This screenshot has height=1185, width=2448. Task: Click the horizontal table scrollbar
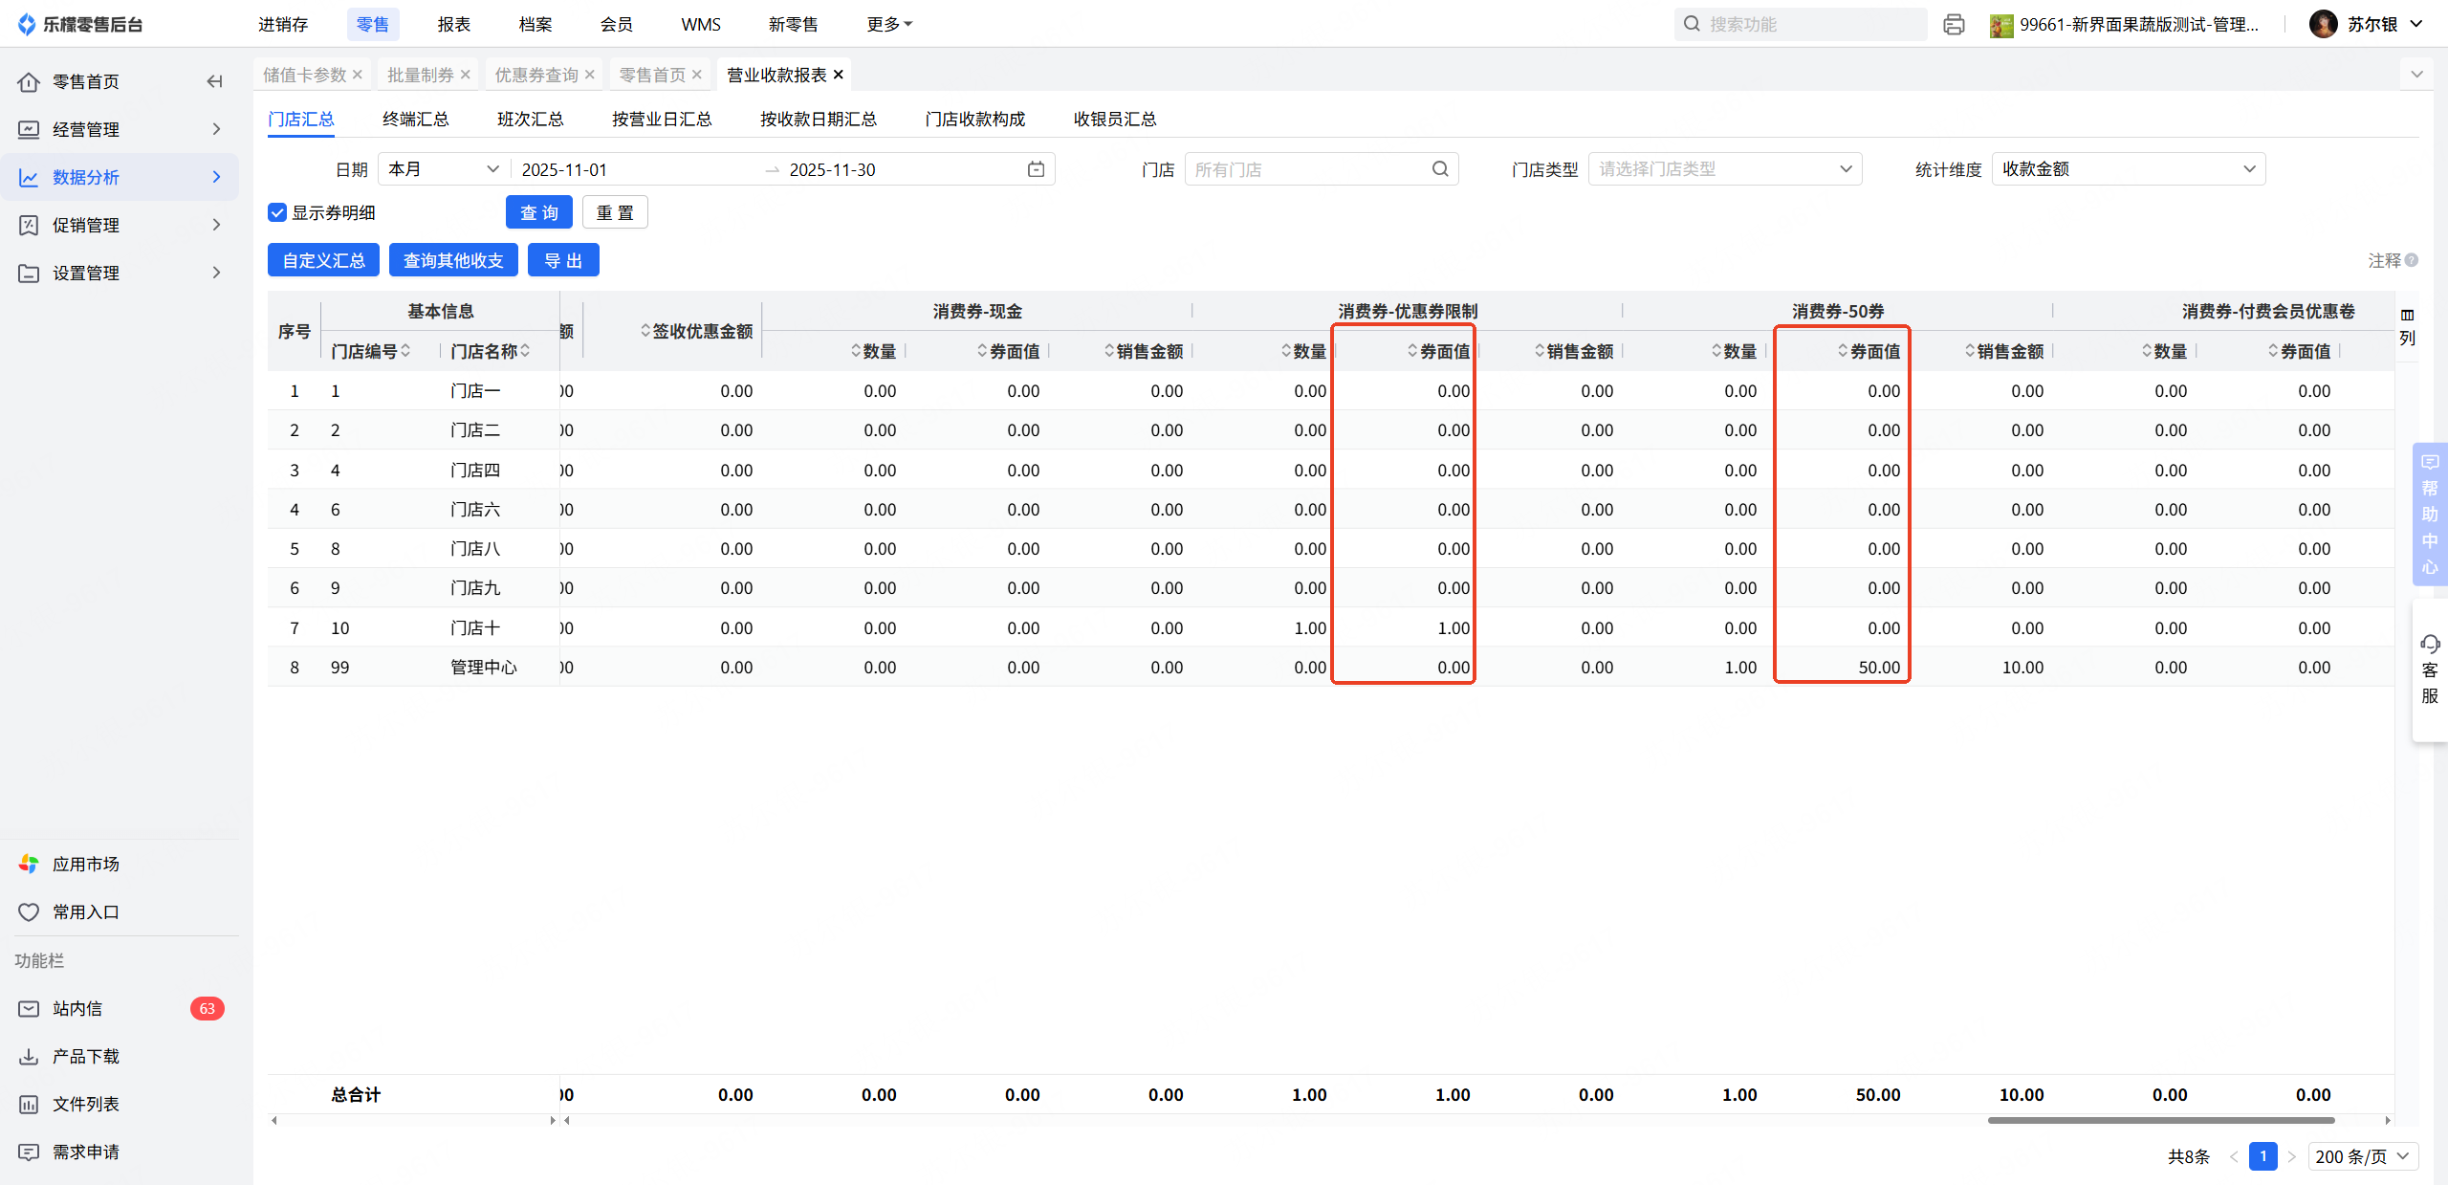(2161, 1120)
